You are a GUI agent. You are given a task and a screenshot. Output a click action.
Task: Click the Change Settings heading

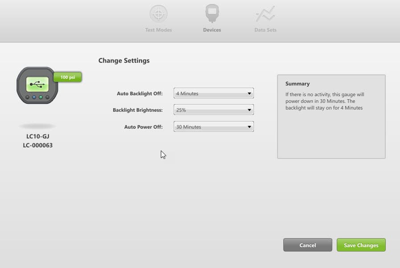coord(124,61)
